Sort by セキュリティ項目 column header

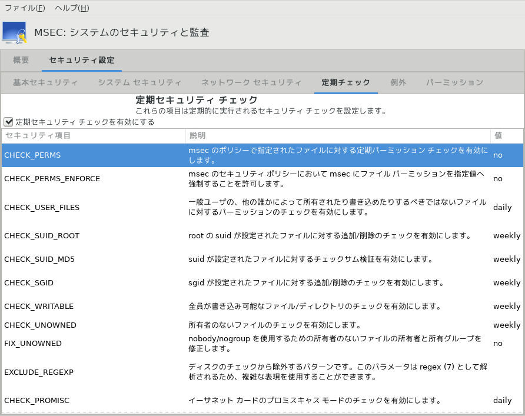(x=94, y=135)
